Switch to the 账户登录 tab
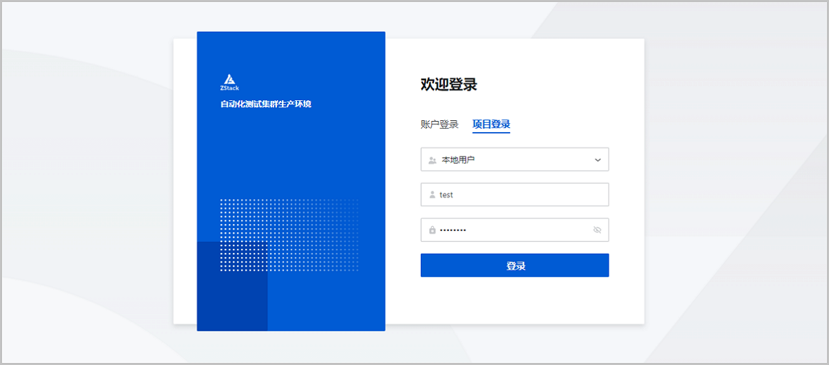The width and height of the screenshot is (829, 365). [x=439, y=124]
